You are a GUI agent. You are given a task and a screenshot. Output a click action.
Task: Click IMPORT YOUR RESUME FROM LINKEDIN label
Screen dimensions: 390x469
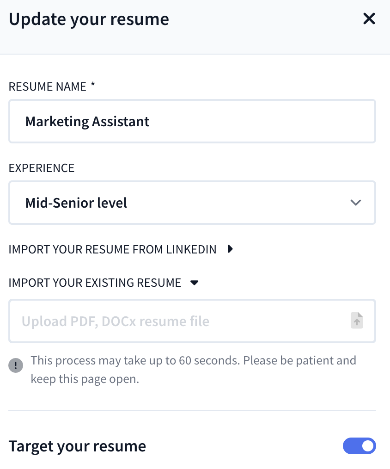click(112, 249)
